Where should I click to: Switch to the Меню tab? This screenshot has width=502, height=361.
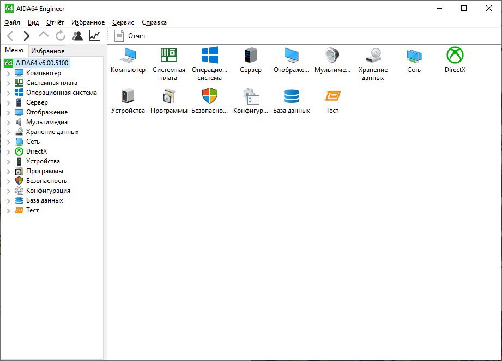[x=14, y=50]
